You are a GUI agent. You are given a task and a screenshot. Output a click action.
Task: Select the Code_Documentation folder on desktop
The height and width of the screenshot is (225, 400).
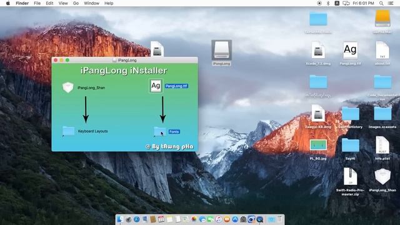pyautogui.click(x=382, y=82)
